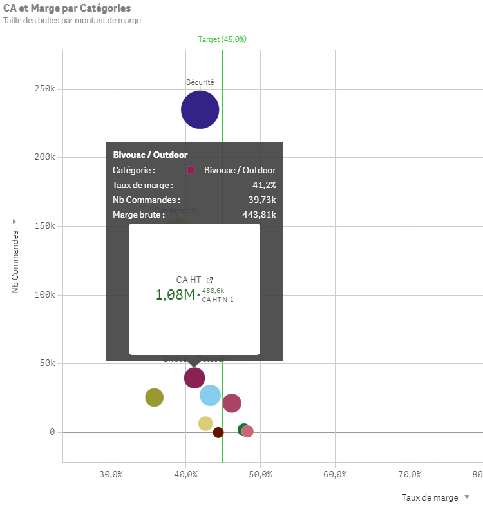Click the dark green bubble near zero
The width and height of the screenshot is (483, 507).
click(242, 430)
